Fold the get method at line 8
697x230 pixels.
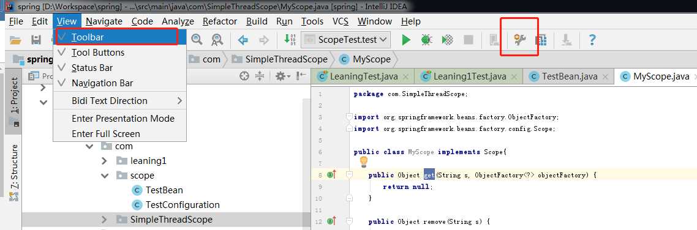click(349, 175)
